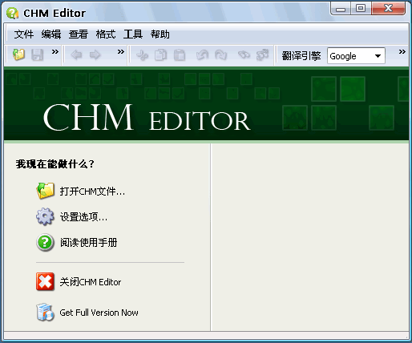Image resolution: width=412 pixels, height=343 pixels.
Task: Open the 文件 menu
Action: tap(24, 34)
